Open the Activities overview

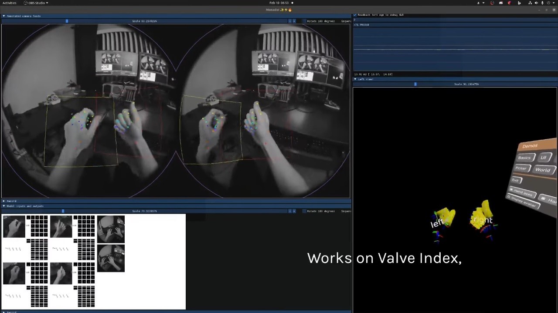9,3
